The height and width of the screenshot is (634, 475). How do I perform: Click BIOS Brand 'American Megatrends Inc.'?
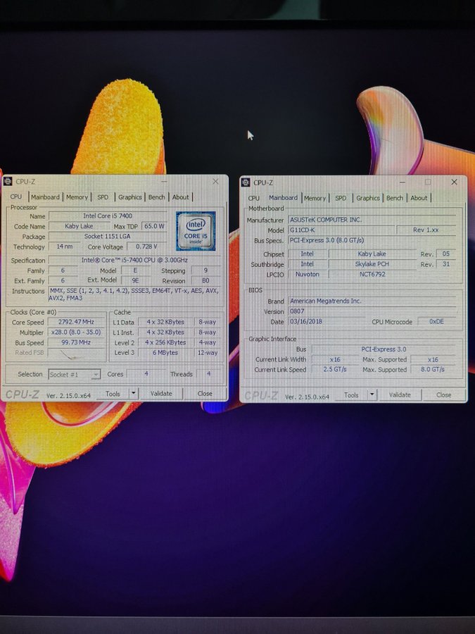372,301
